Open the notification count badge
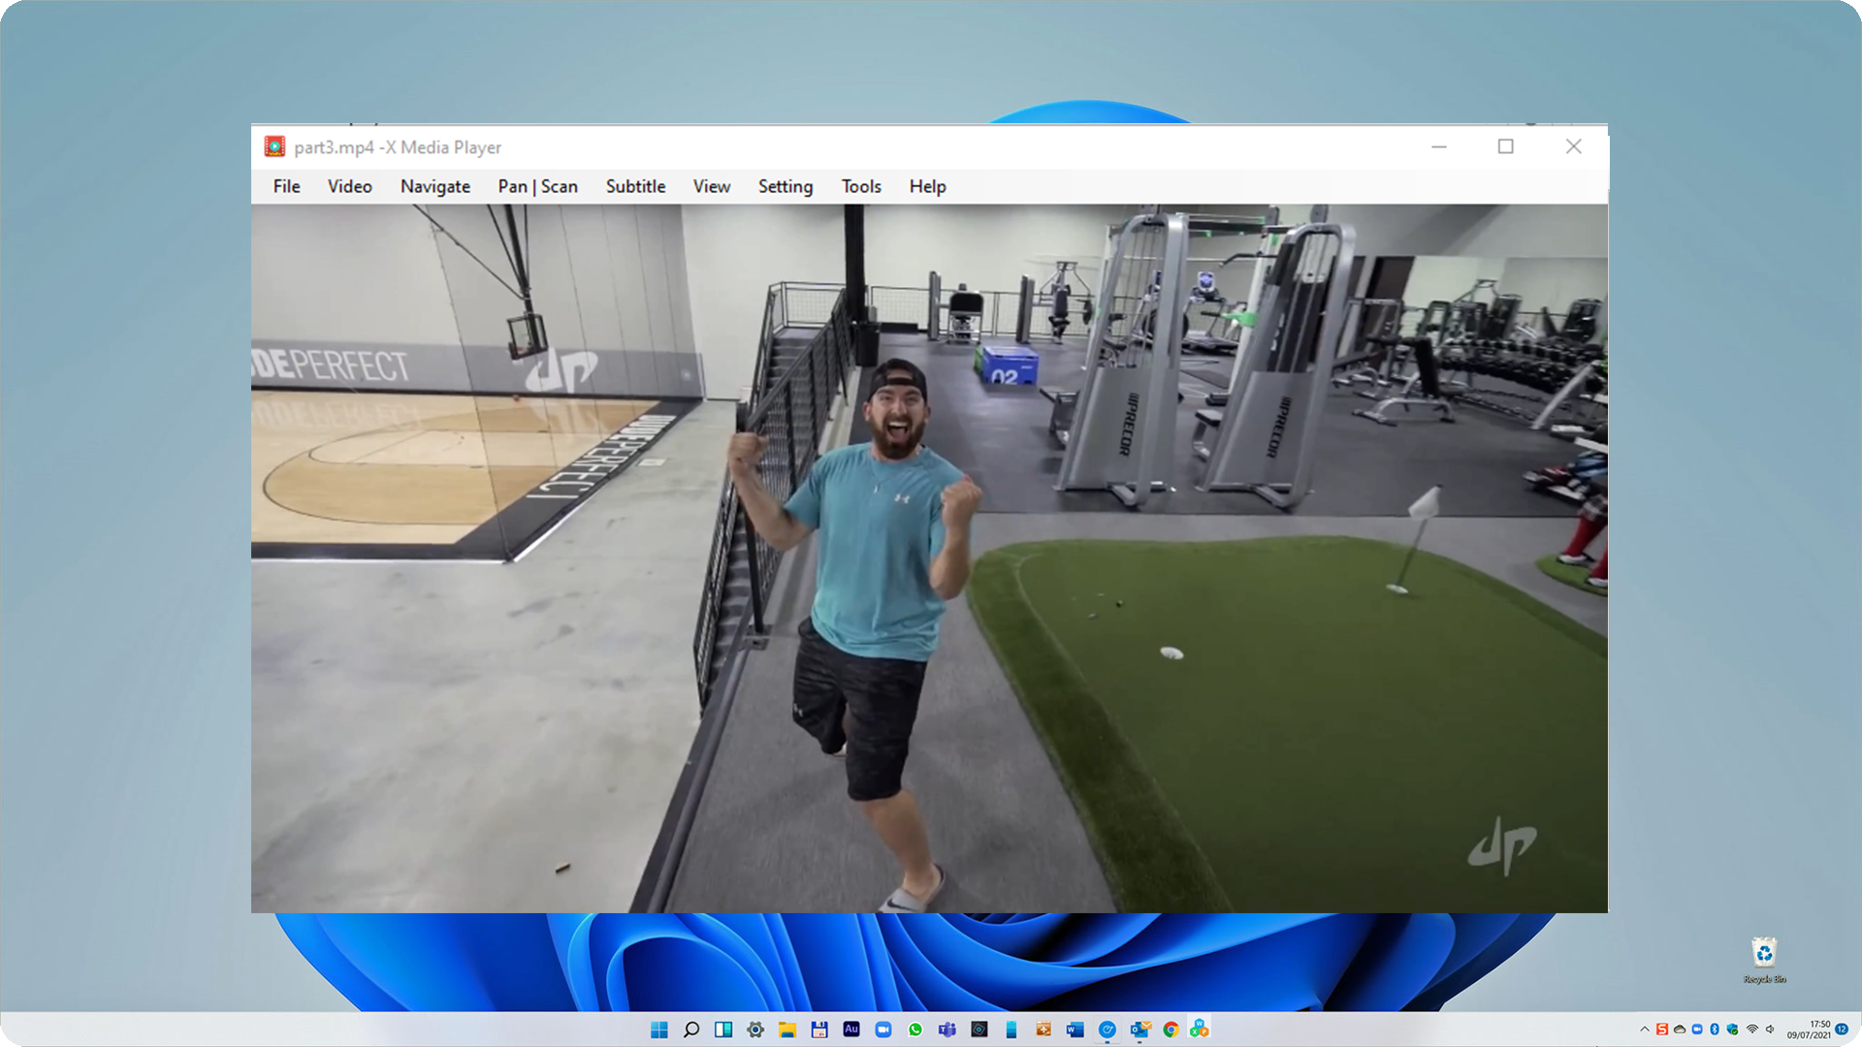Viewport: 1862px width, 1047px height. click(x=1842, y=1030)
